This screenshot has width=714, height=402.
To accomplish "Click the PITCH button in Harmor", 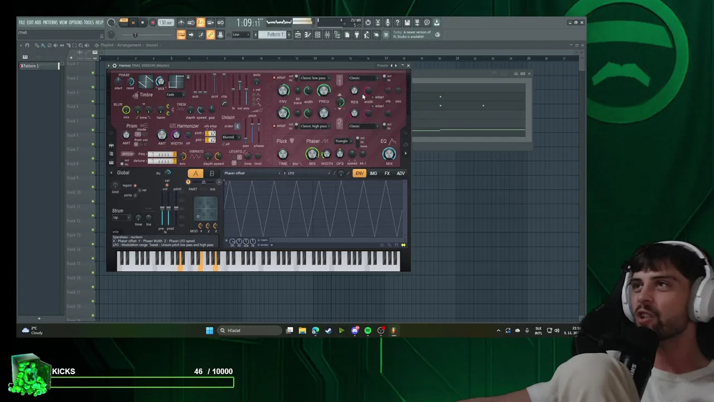I will coord(128,154).
